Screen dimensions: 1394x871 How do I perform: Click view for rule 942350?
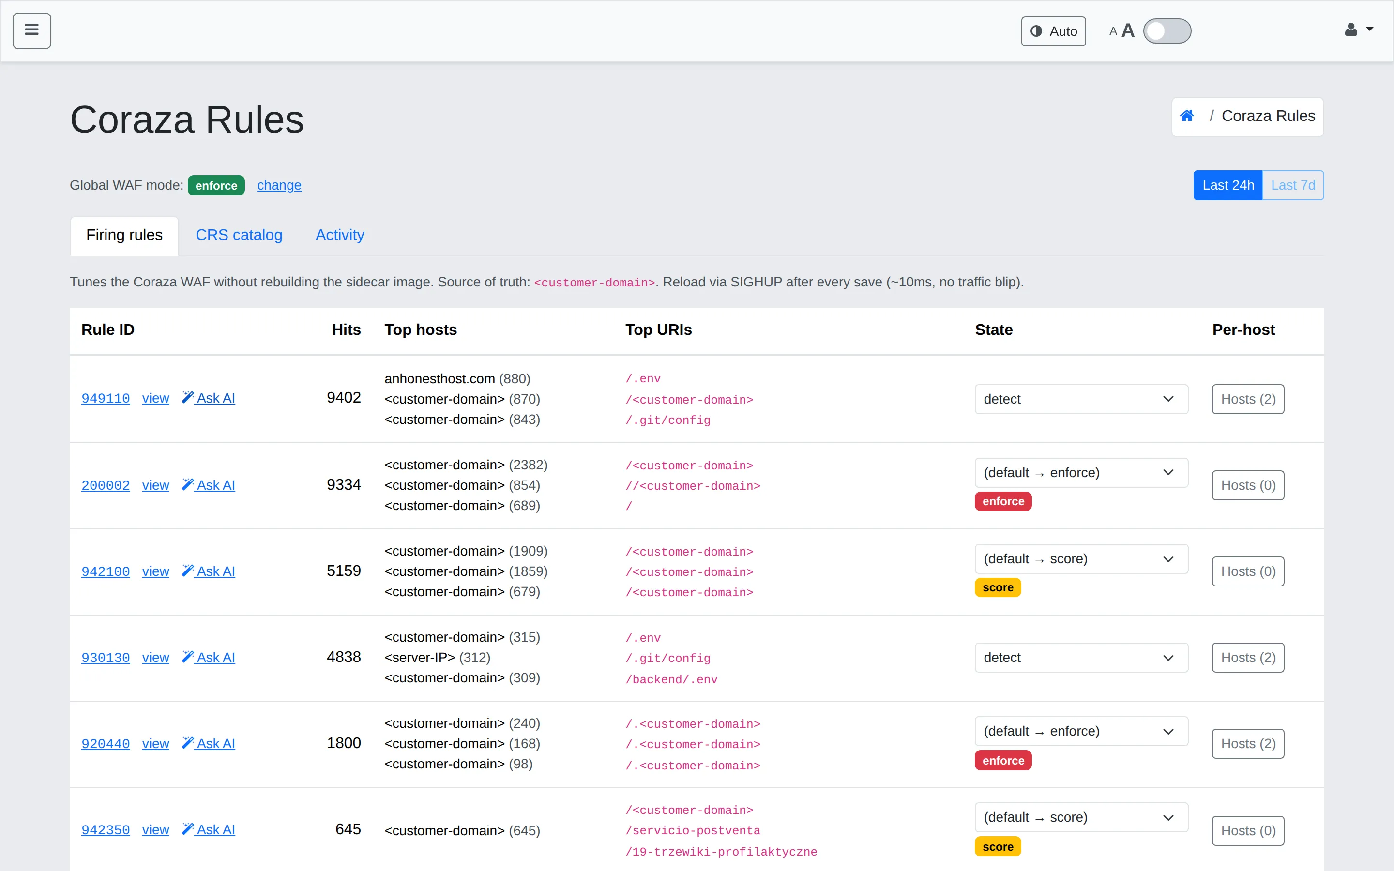(155, 829)
